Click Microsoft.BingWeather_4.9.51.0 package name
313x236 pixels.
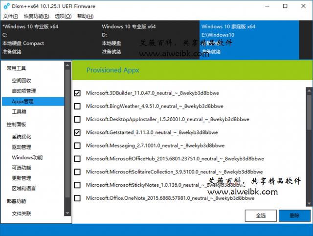(155, 106)
